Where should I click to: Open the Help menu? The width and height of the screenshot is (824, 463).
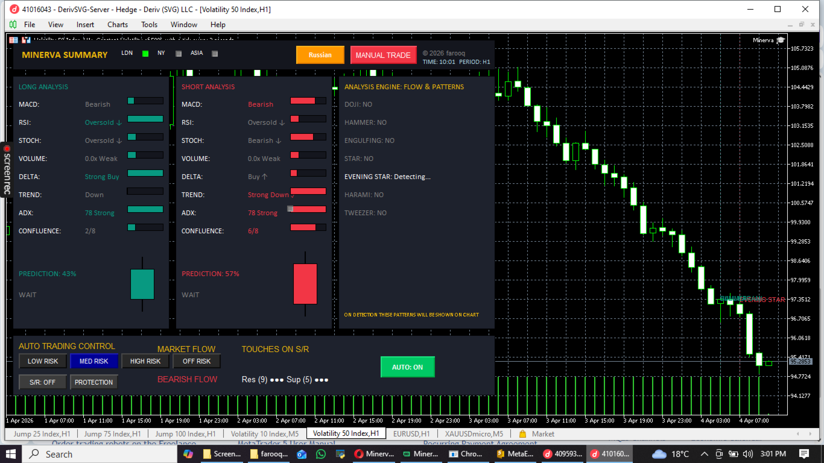pyautogui.click(x=218, y=25)
